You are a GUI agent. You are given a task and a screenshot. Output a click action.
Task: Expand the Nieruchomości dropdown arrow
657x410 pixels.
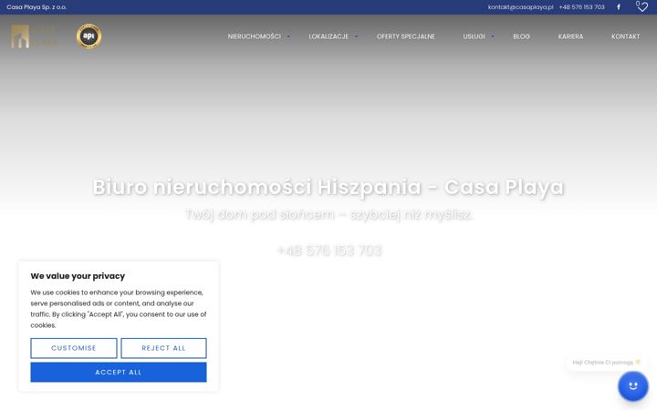[287, 36]
